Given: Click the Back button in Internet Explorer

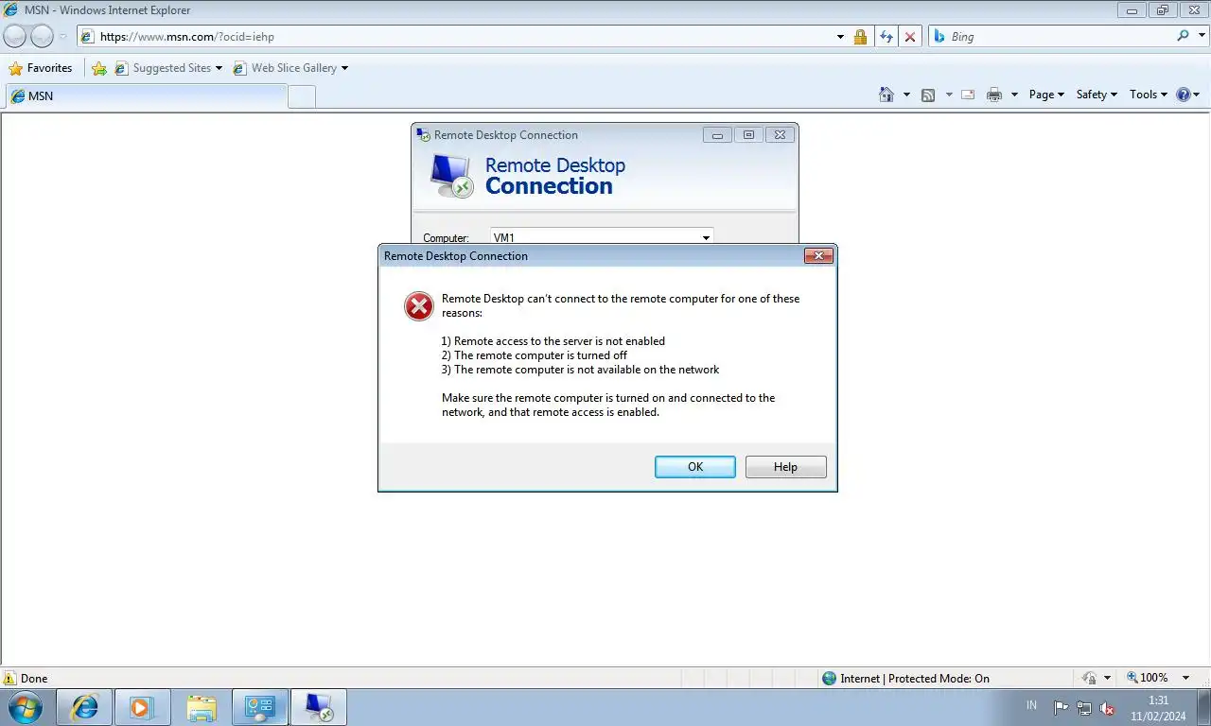Looking at the screenshot, I should pos(15,37).
